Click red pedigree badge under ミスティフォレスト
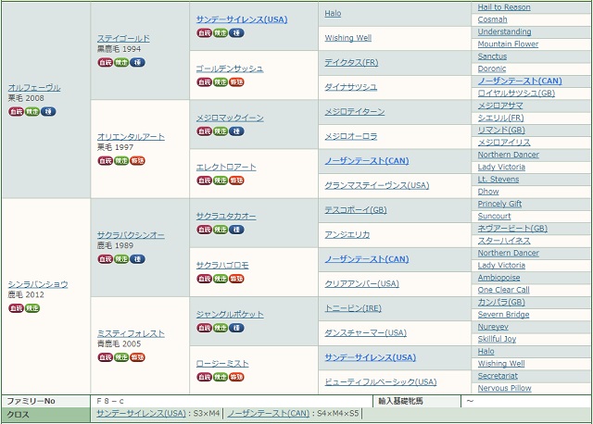593x424 pixels. [x=105, y=357]
